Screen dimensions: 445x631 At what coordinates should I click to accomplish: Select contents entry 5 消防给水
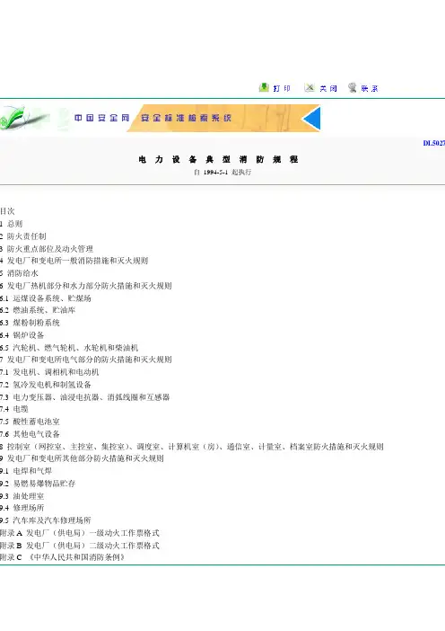click(x=19, y=273)
